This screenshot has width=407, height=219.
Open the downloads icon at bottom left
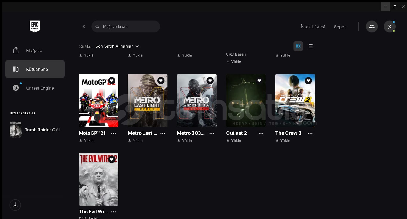[15, 205]
